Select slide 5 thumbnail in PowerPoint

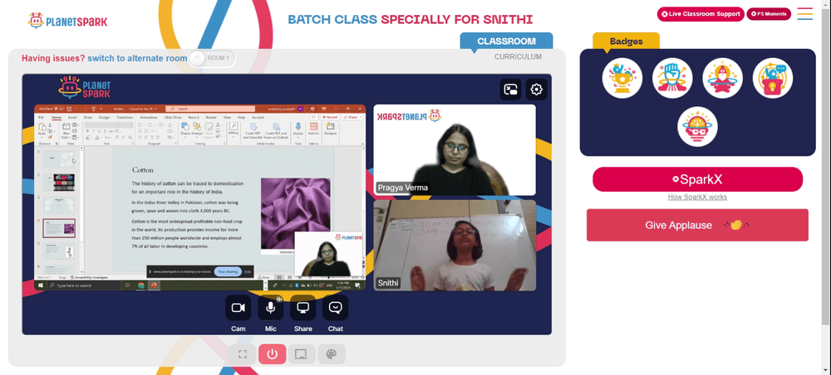coord(59,251)
